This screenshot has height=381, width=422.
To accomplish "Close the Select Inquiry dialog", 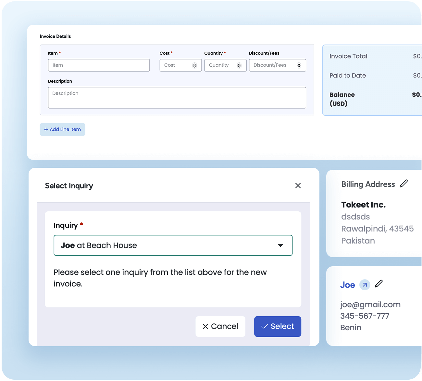I will 298,186.
